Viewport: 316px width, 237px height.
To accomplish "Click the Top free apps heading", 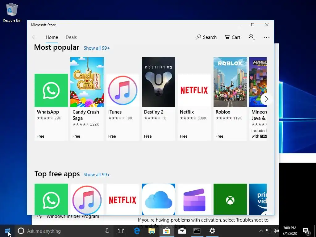I will pos(57,174).
